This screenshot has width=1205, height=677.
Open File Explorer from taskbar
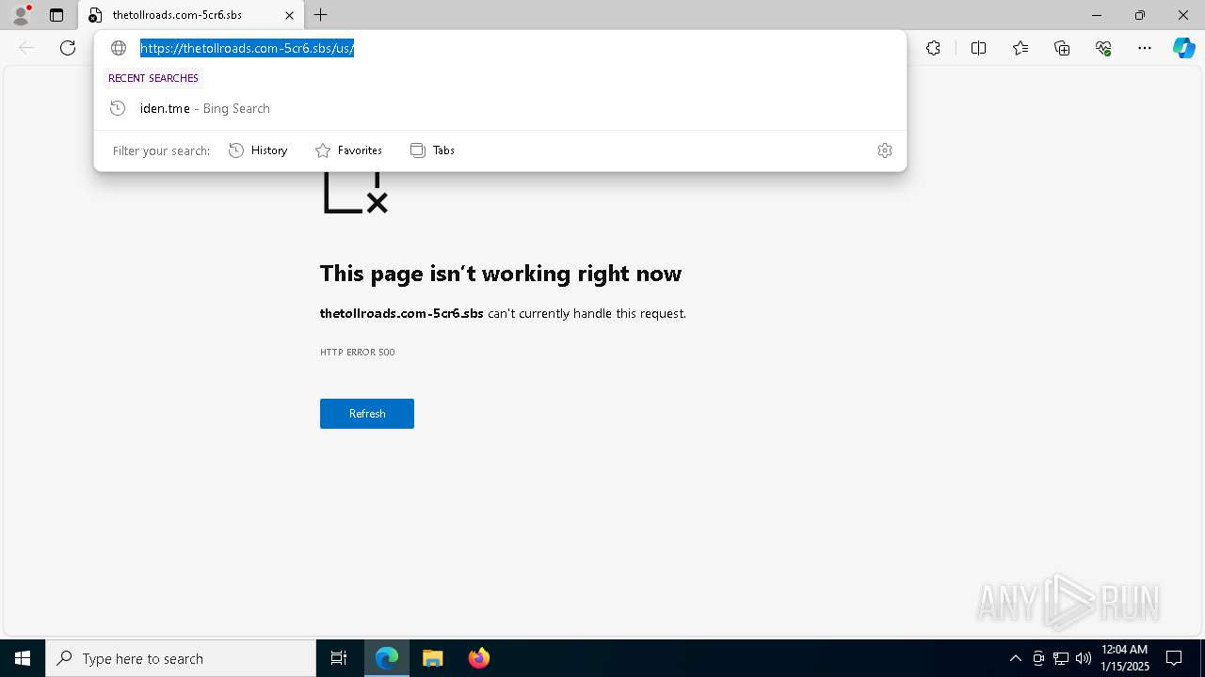point(432,658)
